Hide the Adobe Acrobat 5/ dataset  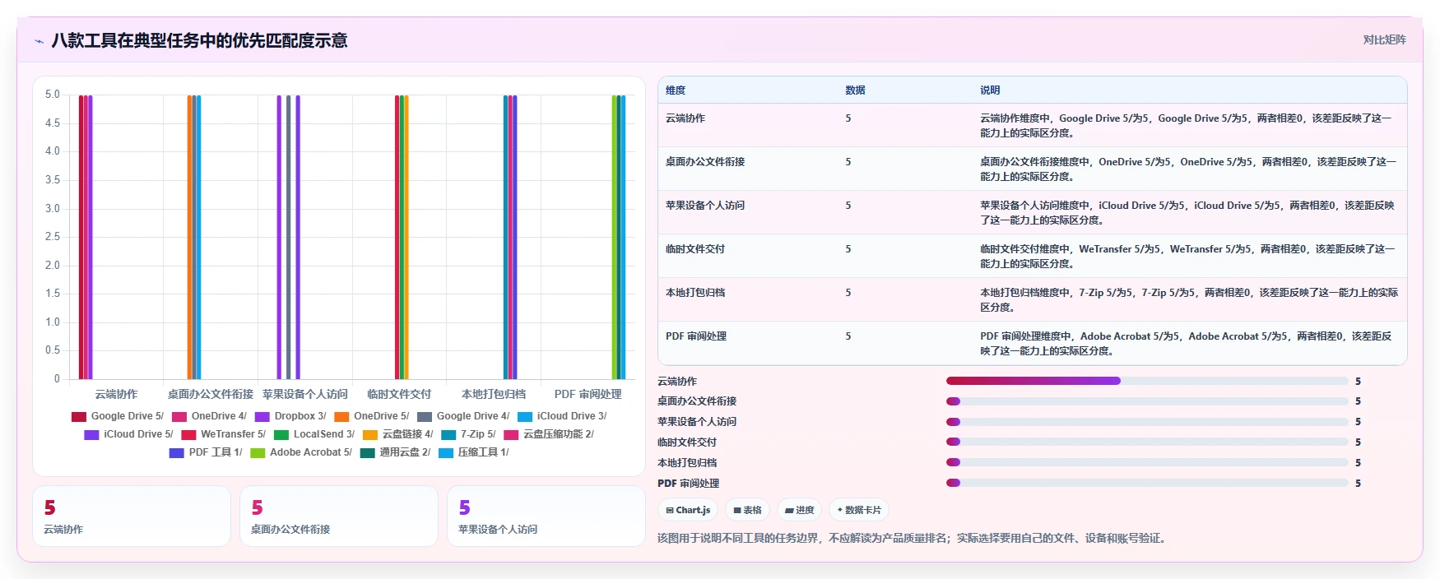point(301,452)
